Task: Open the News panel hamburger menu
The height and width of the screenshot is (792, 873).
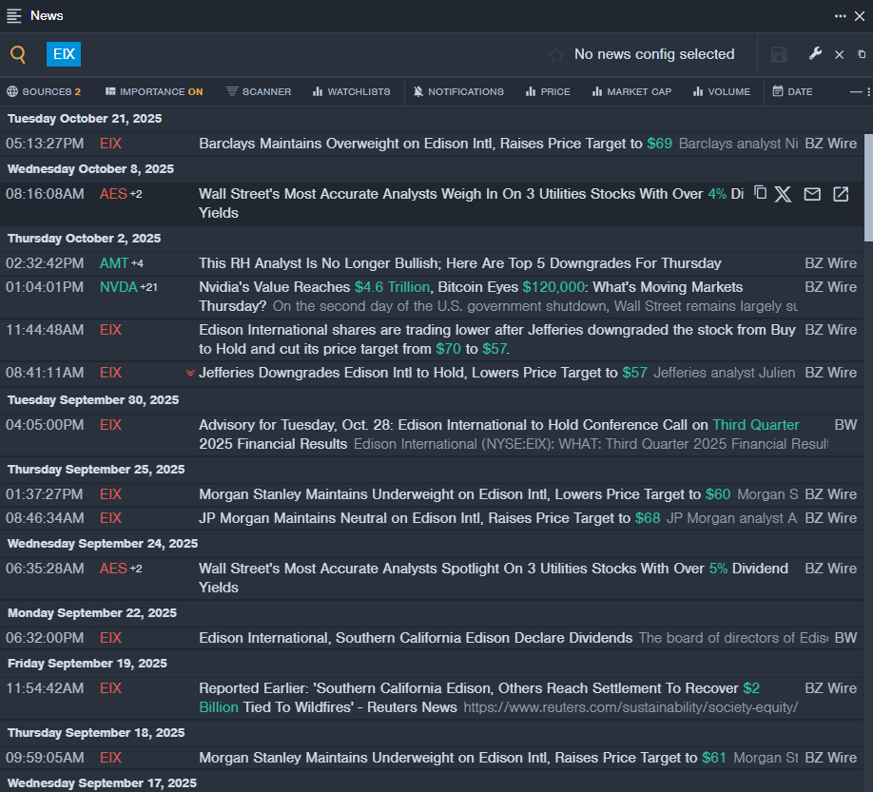Action: (14, 15)
